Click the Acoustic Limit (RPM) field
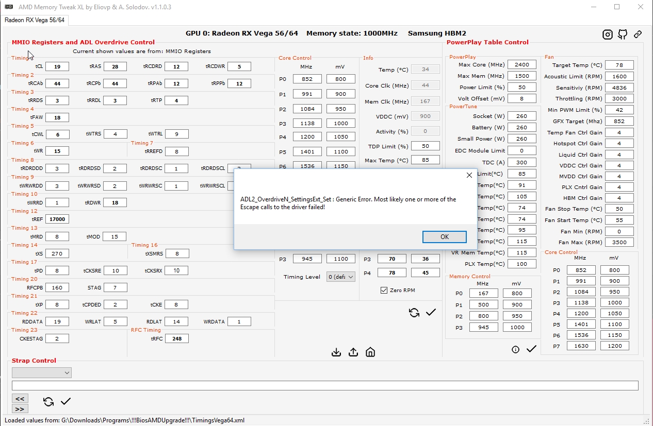The image size is (653, 426). [619, 76]
